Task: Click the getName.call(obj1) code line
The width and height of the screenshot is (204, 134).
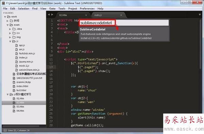Action: [87, 125]
